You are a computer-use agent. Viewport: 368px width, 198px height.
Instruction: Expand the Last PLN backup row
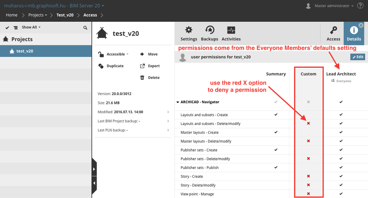point(168,130)
